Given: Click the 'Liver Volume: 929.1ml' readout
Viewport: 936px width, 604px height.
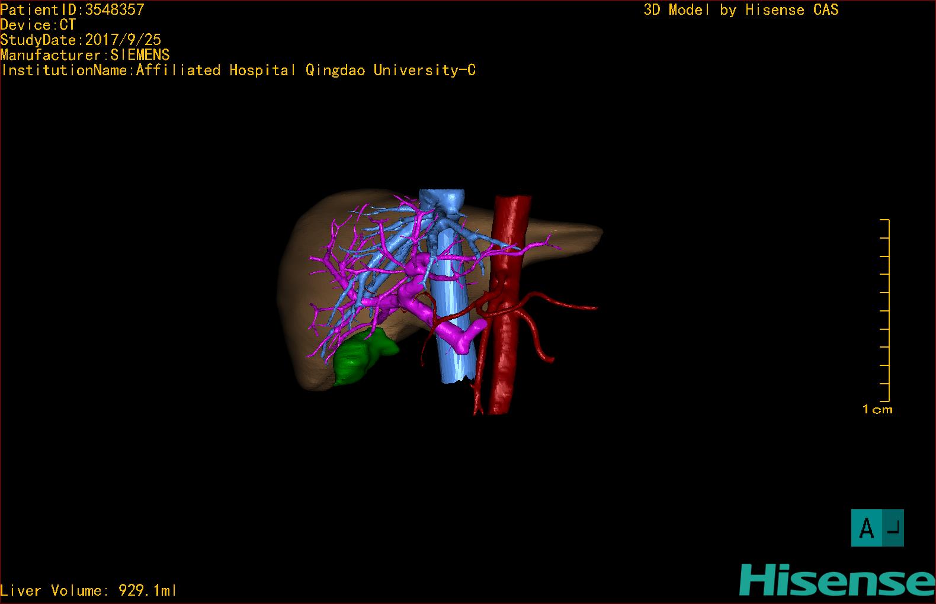Looking at the screenshot, I should (x=89, y=590).
